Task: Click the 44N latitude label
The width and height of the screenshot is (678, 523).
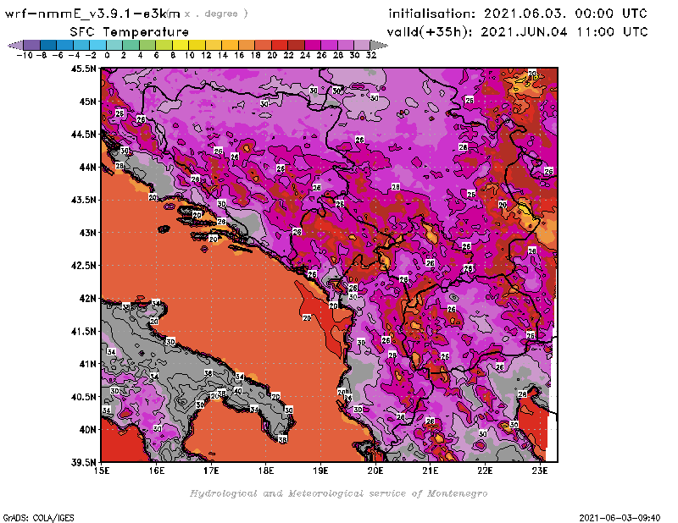Action: [x=87, y=167]
